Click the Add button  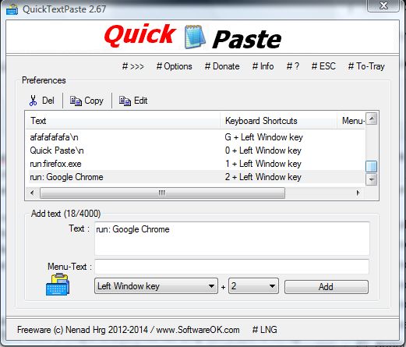[x=327, y=287]
